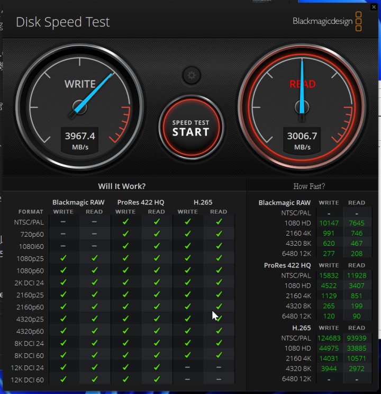Open settings gear between the gauges
The image size is (381, 394).
point(192,75)
